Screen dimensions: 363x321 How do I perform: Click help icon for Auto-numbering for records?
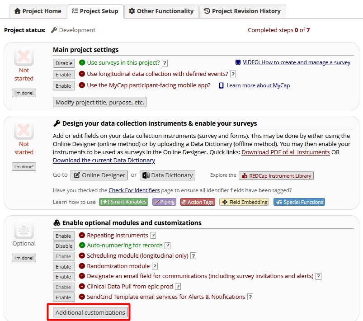(167, 246)
